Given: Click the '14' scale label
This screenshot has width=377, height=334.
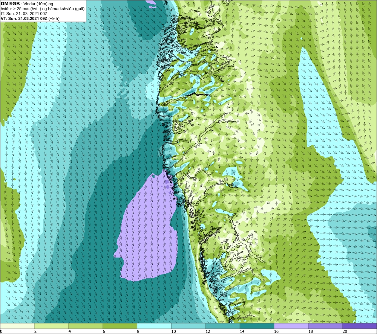Looking at the screenshot, I should coord(242,331).
